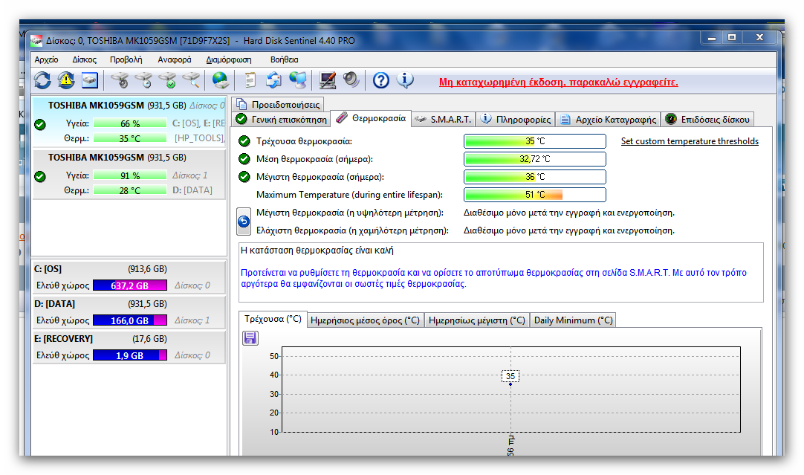This screenshot has width=804, height=475.
Task: Click the 637,2 GB free space bar
Action: 130,285
